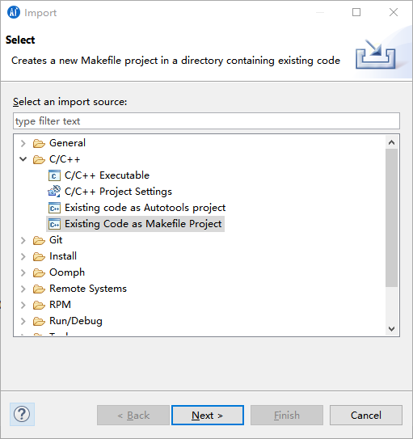Click the Oomph folder icon

pos(39,272)
